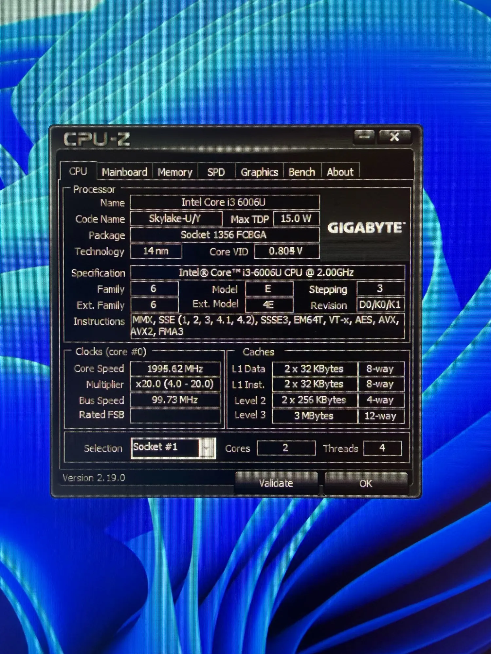
Task: Click the Core Speed value field
Action: [x=175, y=369]
